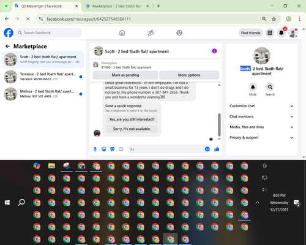
Task: Send a voice clip with microphone icon
Action: [95, 149]
